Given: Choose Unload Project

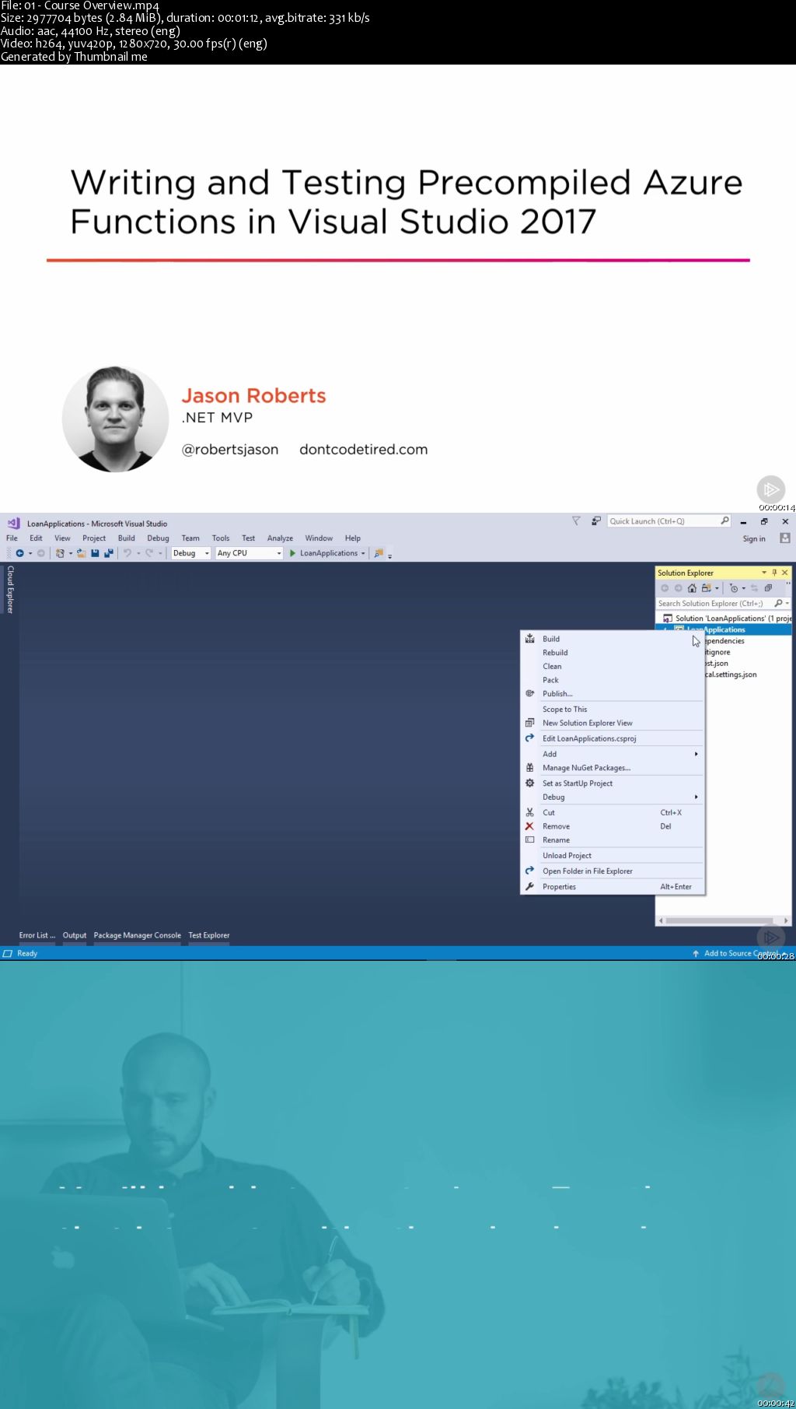Looking at the screenshot, I should pyautogui.click(x=613, y=856).
